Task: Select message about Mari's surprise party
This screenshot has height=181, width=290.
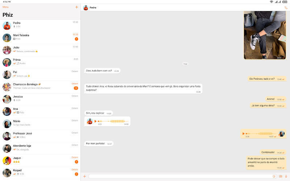Action: pos(143,88)
